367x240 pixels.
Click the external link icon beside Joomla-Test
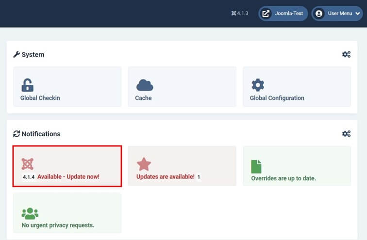coord(266,14)
